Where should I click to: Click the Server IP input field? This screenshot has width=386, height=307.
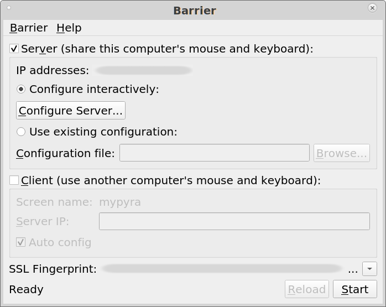(x=234, y=221)
